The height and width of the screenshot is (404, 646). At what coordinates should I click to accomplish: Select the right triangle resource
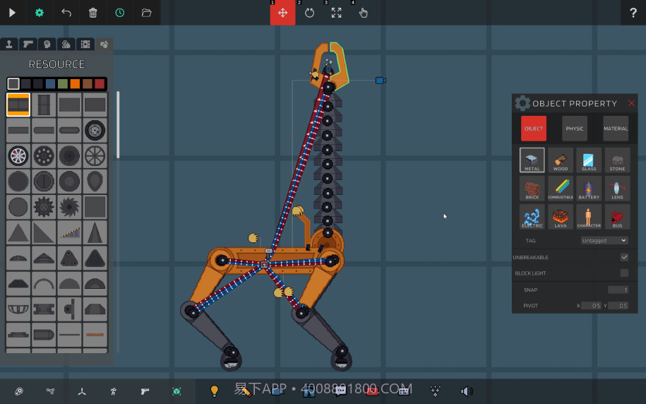point(44,232)
